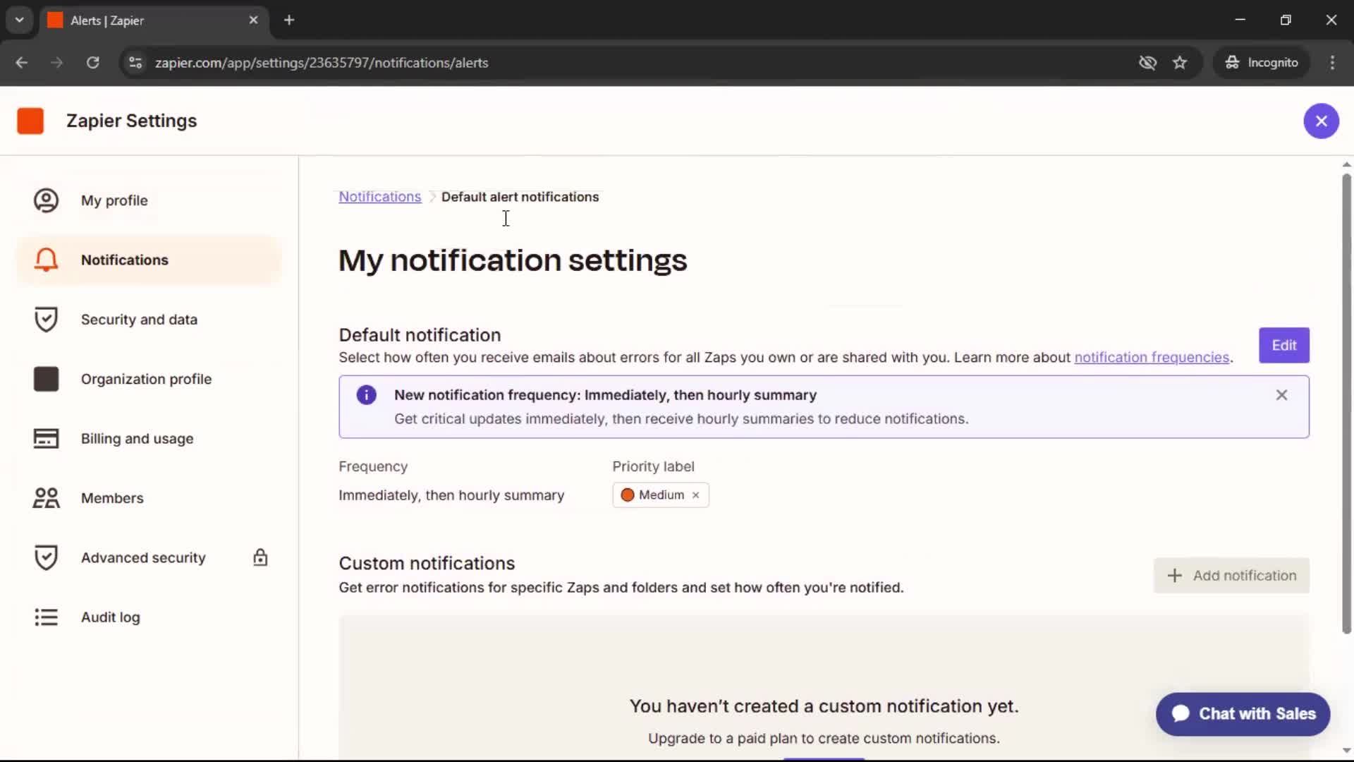Edit the default notification
This screenshot has height=762, width=1354.
click(1283, 345)
